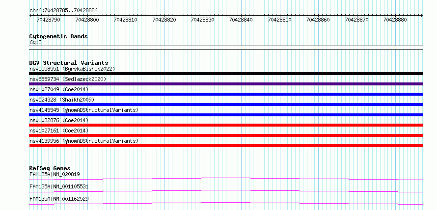Screen dimensions: 437x210
Task: Click the nsv1032876 red variant bar
Action: [226, 125]
